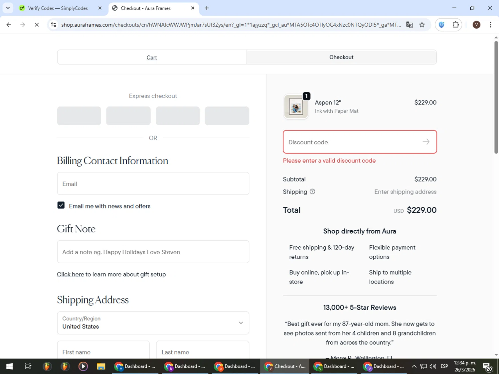The width and height of the screenshot is (499, 374).
Task: Switch the ESP input language
Action: click(444, 366)
